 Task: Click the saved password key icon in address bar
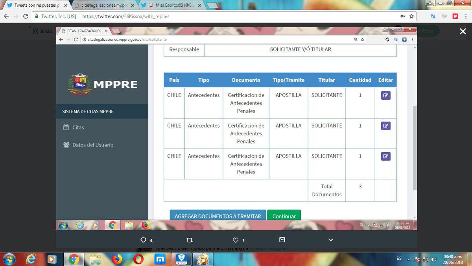point(403,16)
